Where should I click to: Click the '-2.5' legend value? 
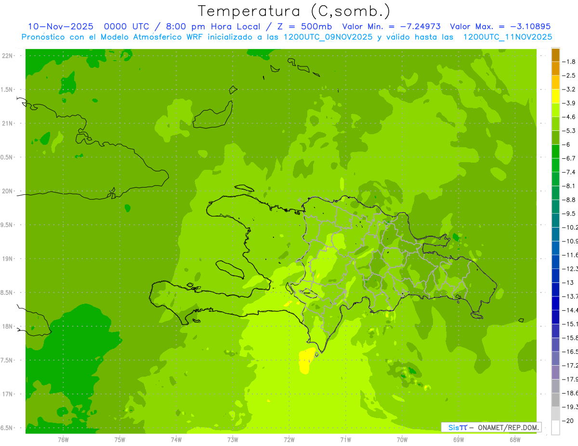click(x=569, y=76)
